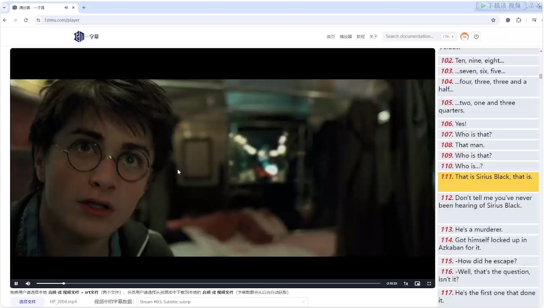Jump to subtitle 113 He's a murderer

(x=489, y=229)
